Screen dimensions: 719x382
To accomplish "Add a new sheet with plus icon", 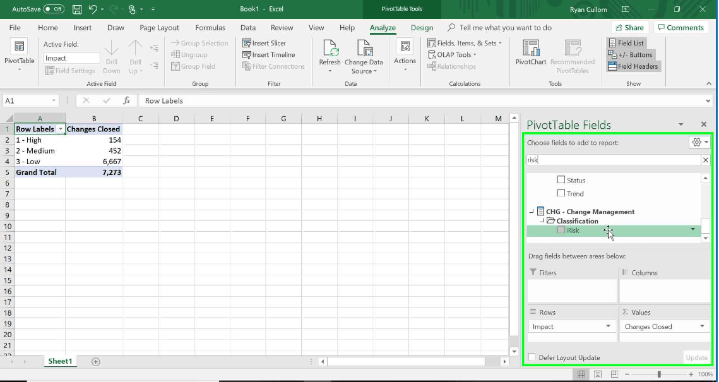I will click(95, 361).
